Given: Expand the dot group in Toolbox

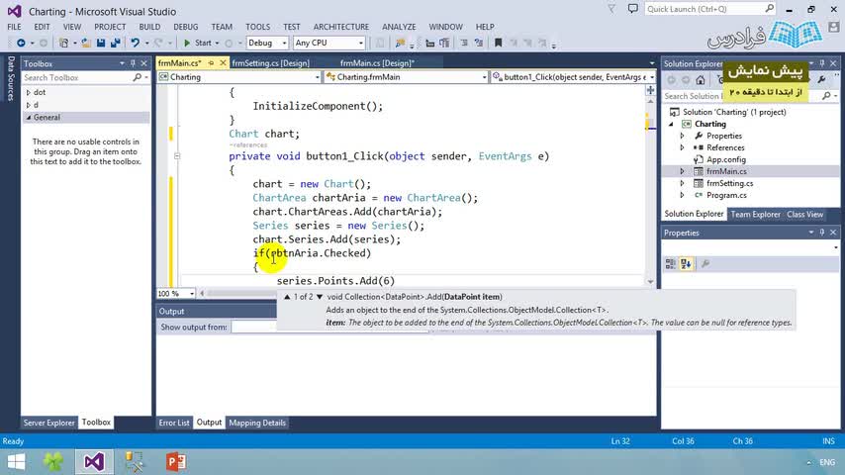Looking at the screenshot, I should [29, 92].
